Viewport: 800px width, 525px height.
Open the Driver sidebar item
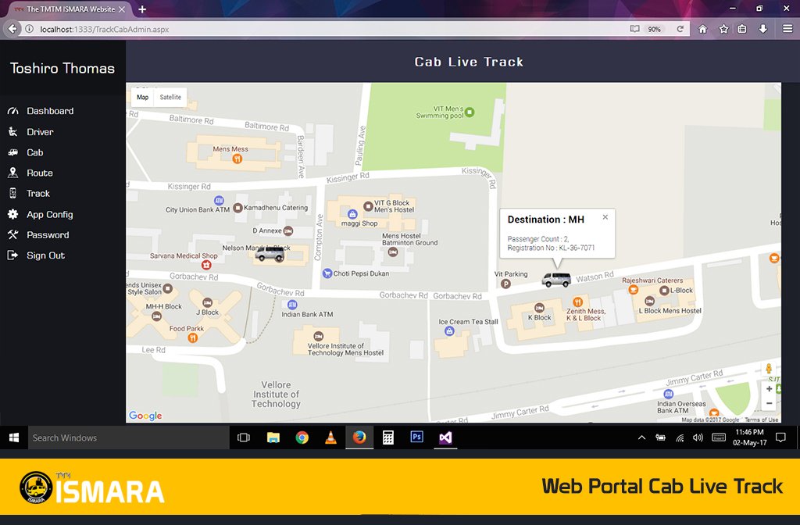point(30,131)
